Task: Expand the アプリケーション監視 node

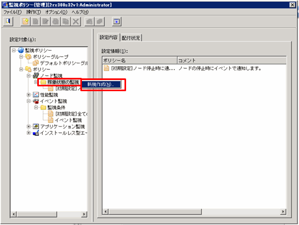Action: [29, 126]
